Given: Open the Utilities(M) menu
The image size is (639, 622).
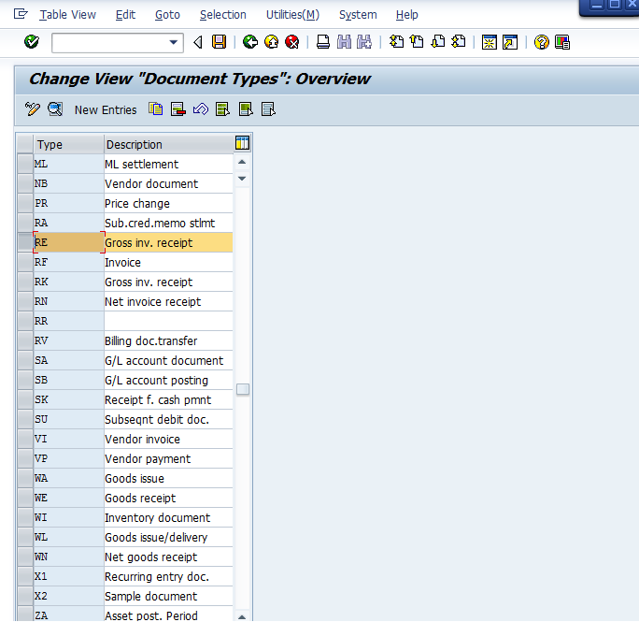Looking at the screenshot, I should 292,15.
